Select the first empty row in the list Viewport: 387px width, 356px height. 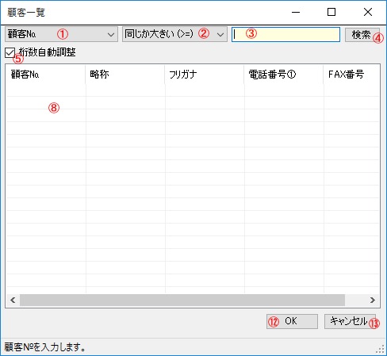point(193,90)
